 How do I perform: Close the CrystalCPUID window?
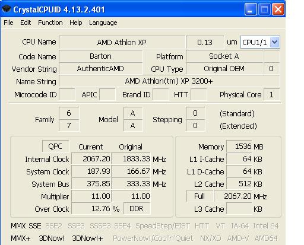pyautogui.click(x=278, y=9)
